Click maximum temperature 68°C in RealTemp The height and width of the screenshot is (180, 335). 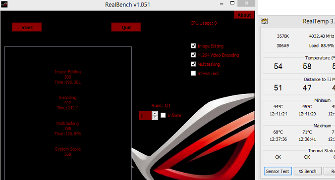278,132
